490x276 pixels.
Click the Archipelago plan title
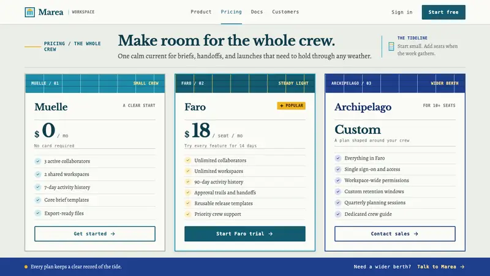pyautogui.click(x=363, y=107)
